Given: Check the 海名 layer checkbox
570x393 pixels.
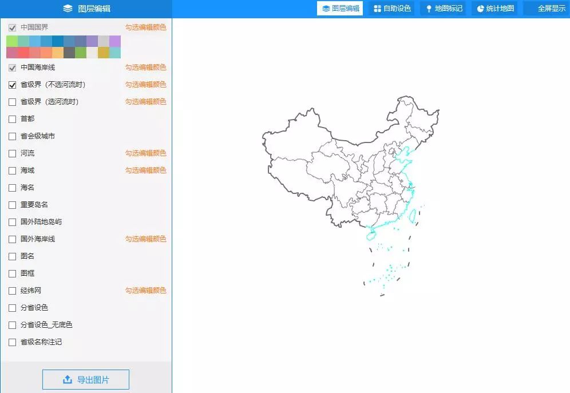Looking at the screenshot, I should click(x=13, y=188).
